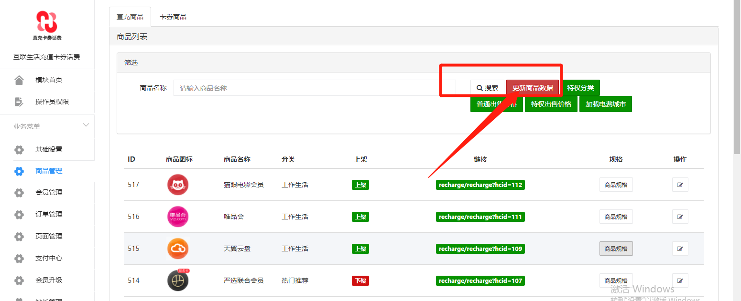Click product name 天翼云盘

(x=237, y=249)
